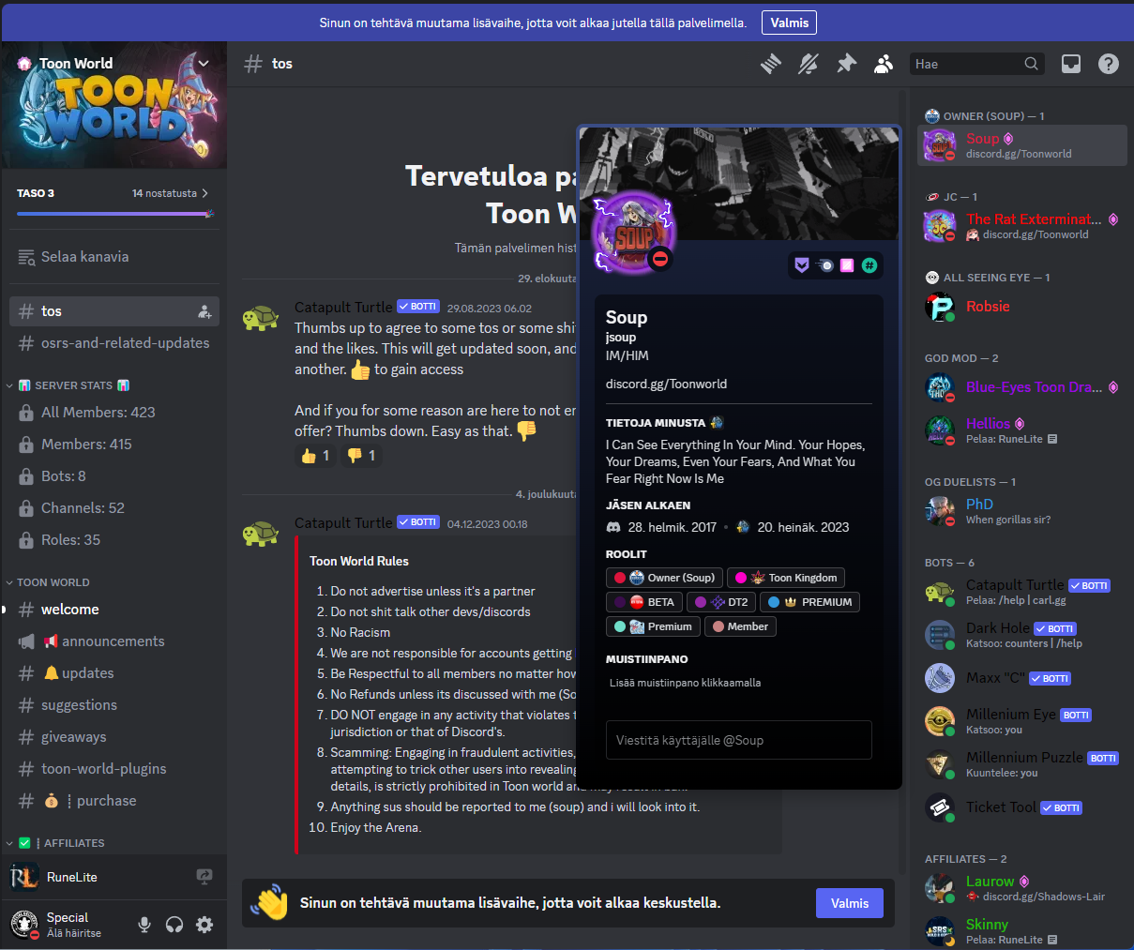Open create-invite icon on tos channel
This screenshot has height=950, width=1134.
[204, 311]
